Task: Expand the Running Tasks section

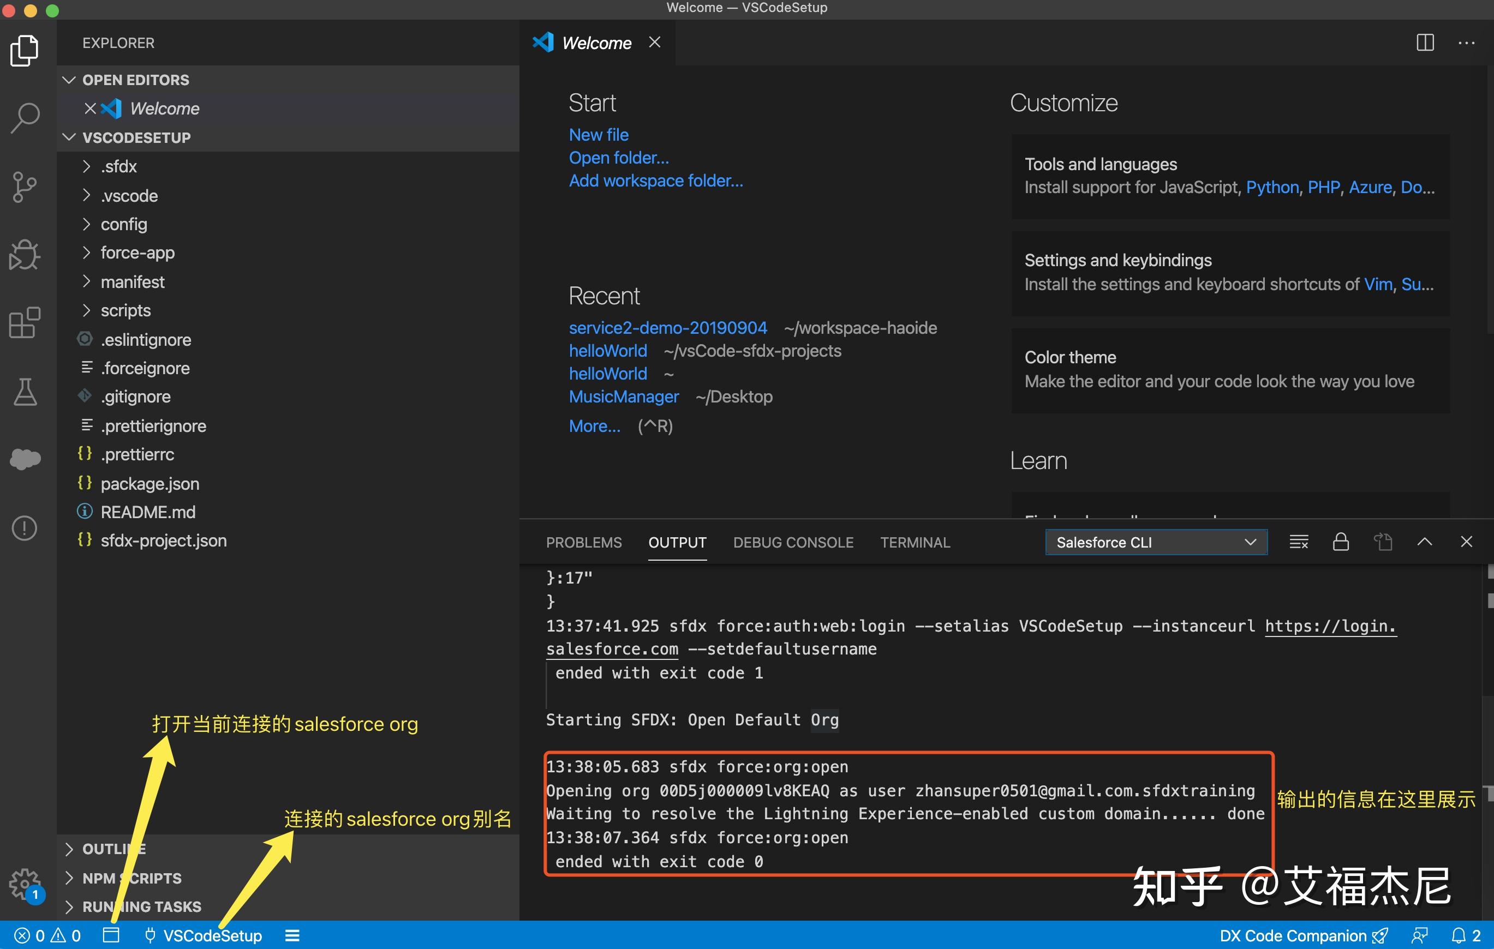Action: click(x=288, y=906)
